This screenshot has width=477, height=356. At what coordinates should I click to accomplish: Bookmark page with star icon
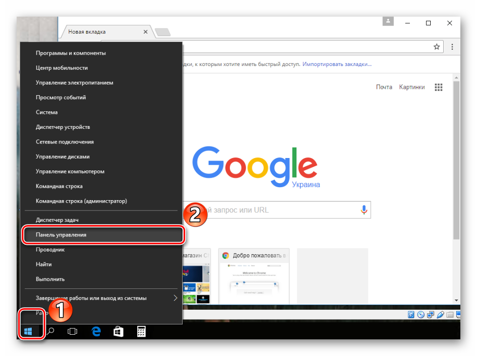click(x=436, y=47)
